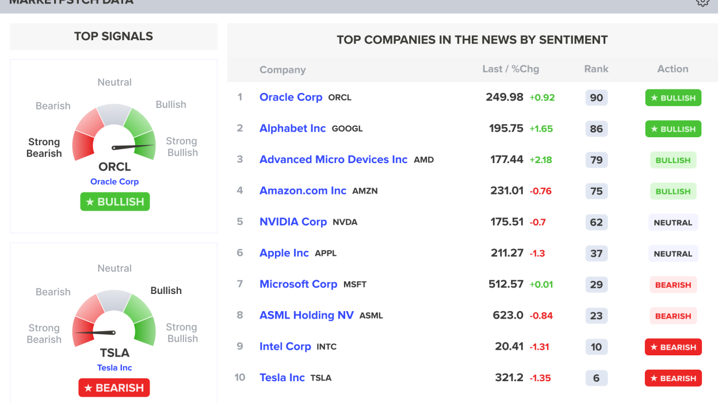The width and height of the screenshot is (718, 403).
Task: Click the NEUTRAL badge for Apple Inc
Action: pos(673,254)
